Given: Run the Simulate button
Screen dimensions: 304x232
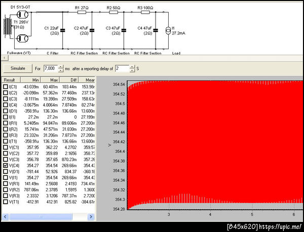Looking at the screenshot, I should 18,68.
